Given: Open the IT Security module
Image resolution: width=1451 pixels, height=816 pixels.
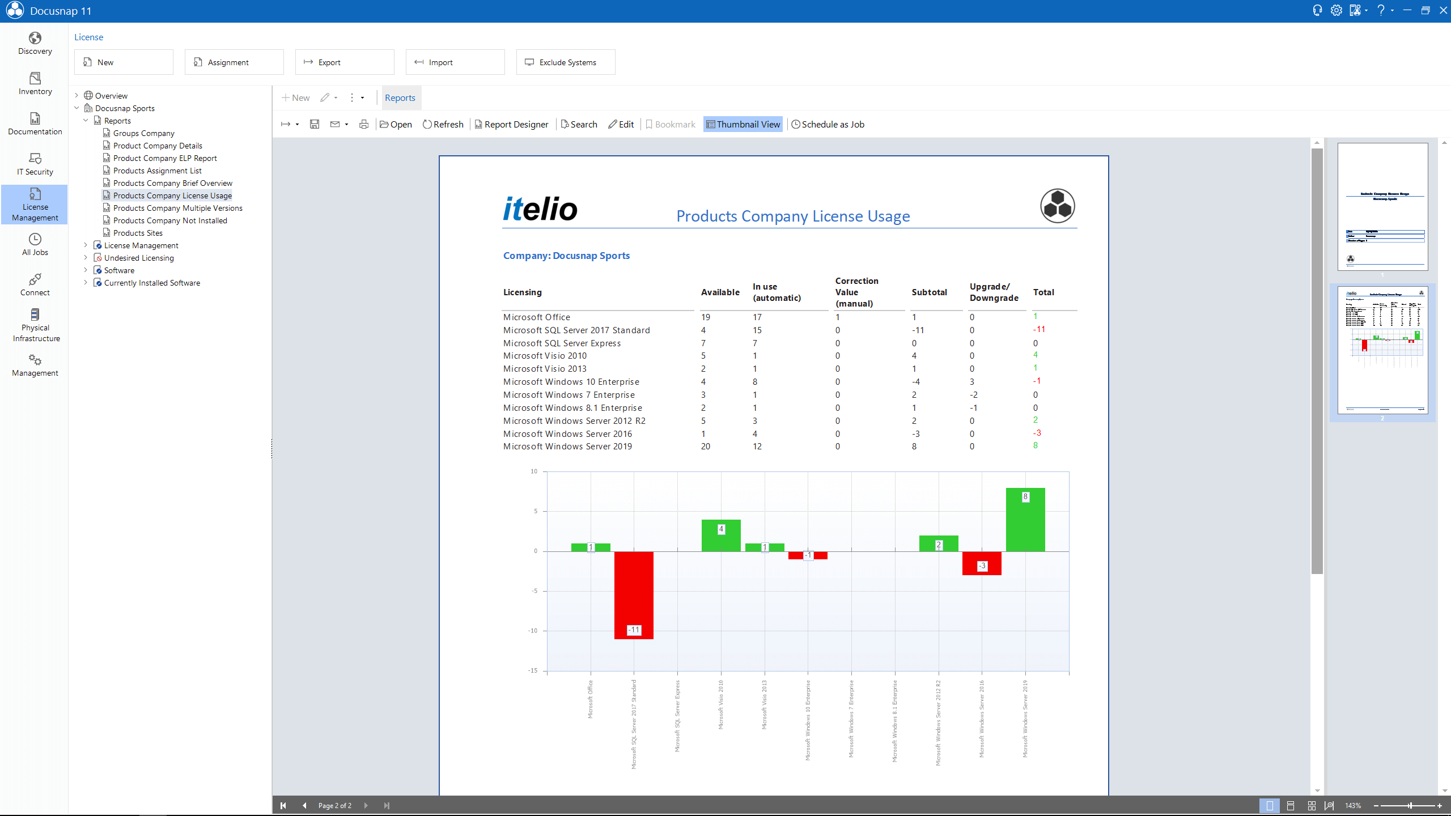Looking at the screenshot, I should (x=35, y=164).
